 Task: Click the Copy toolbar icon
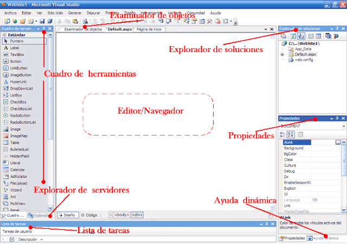click(x=67, y=21)
